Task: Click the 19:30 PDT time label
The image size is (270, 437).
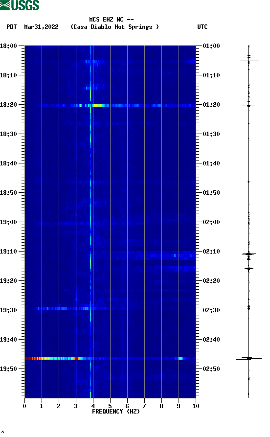Action: 8,310
